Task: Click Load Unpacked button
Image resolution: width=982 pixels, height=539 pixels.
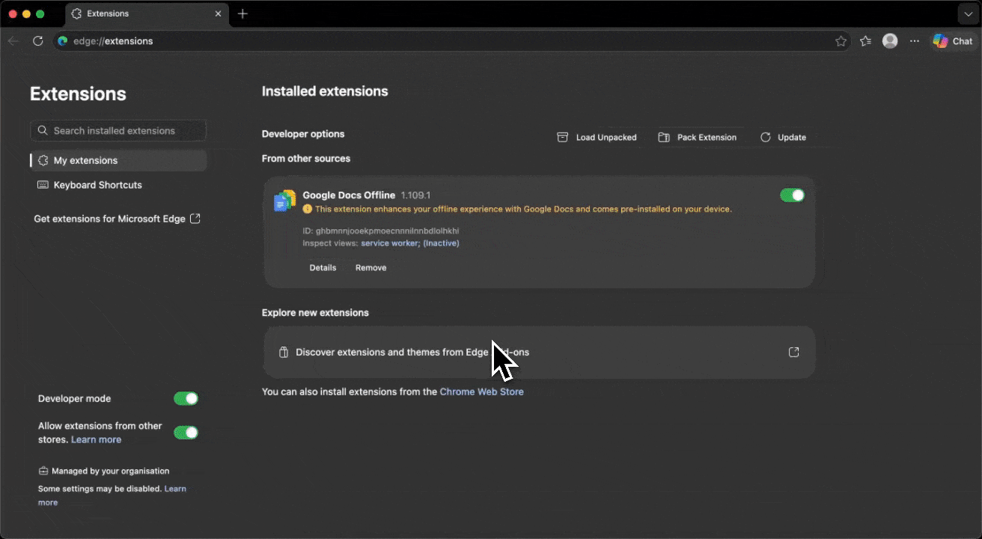Action: (597, 137)
